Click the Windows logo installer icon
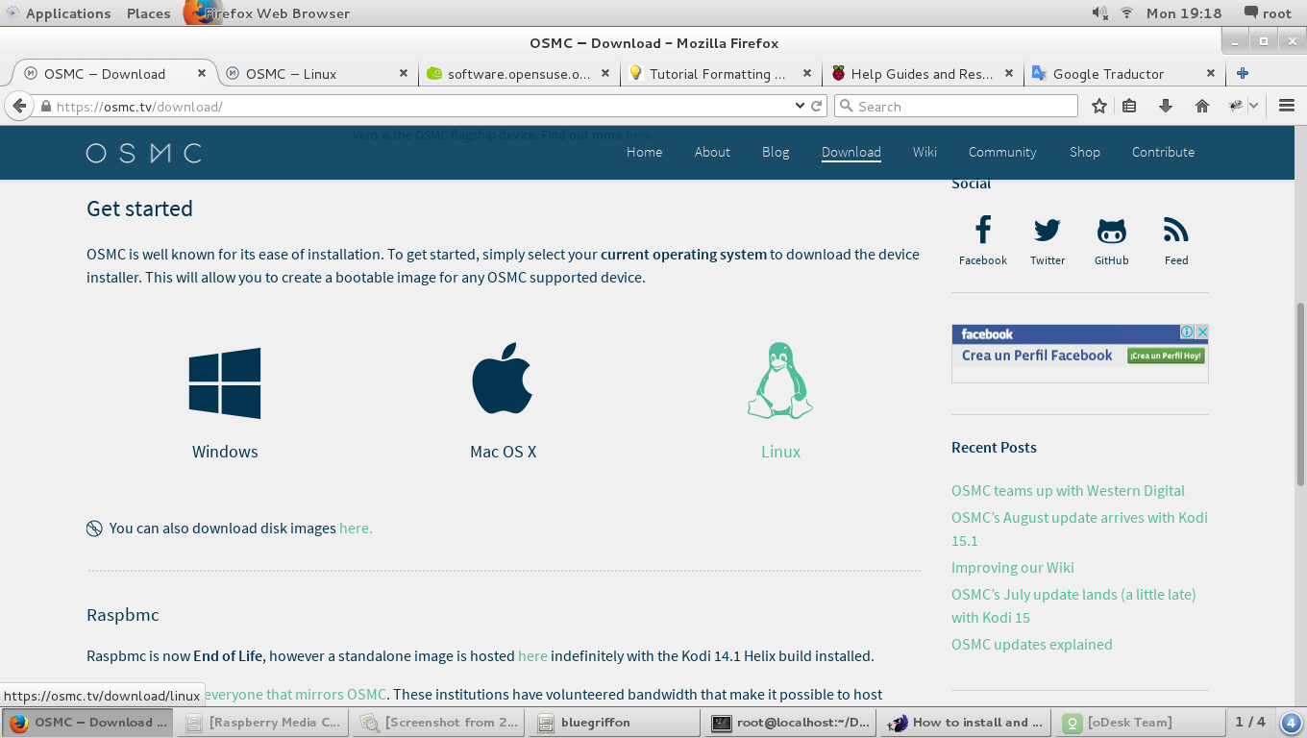This screenshot has width=1307, height=738. tap(225, 383)
